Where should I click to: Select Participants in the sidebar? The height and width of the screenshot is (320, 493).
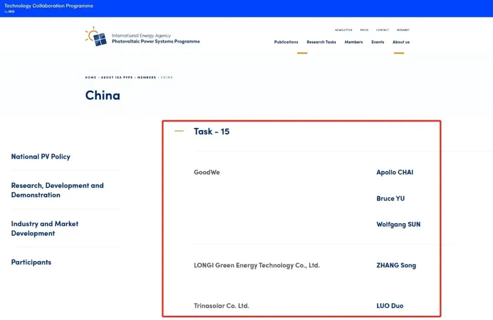tap(31, 262)
